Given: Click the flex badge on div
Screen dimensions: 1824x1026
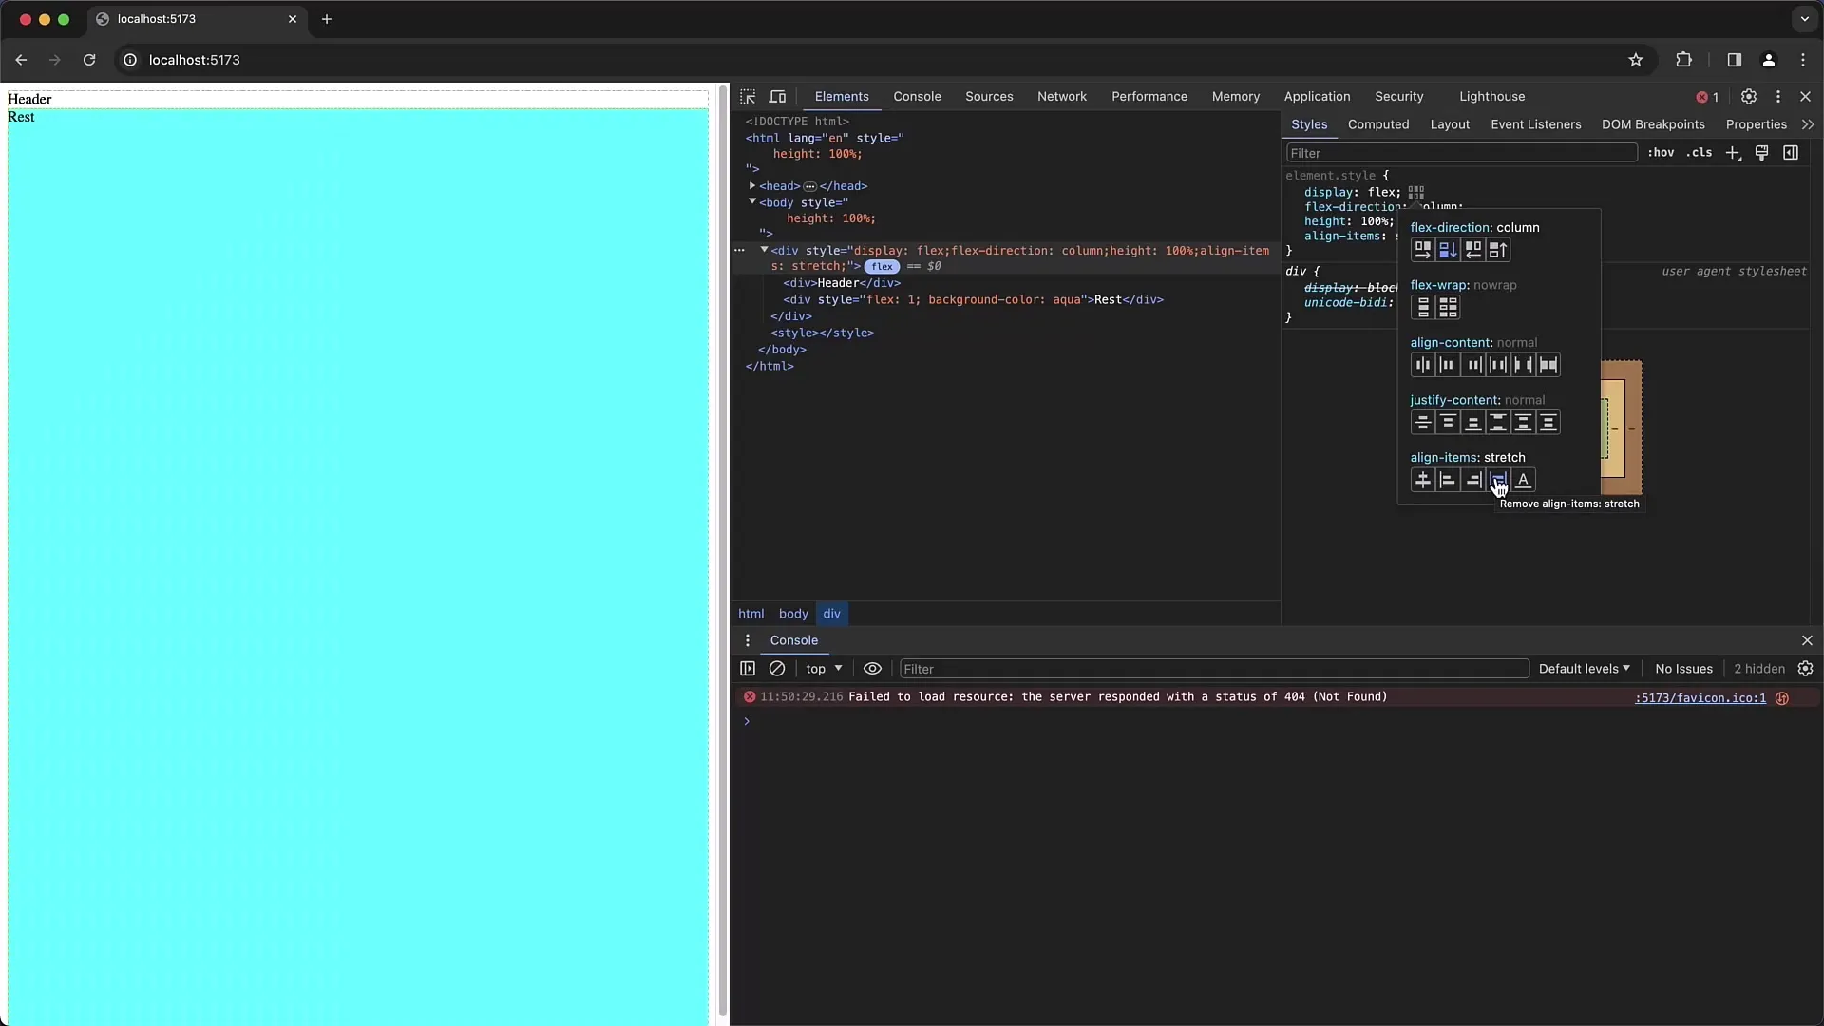Looking at the screenshot, I should (x=882, y=267).
